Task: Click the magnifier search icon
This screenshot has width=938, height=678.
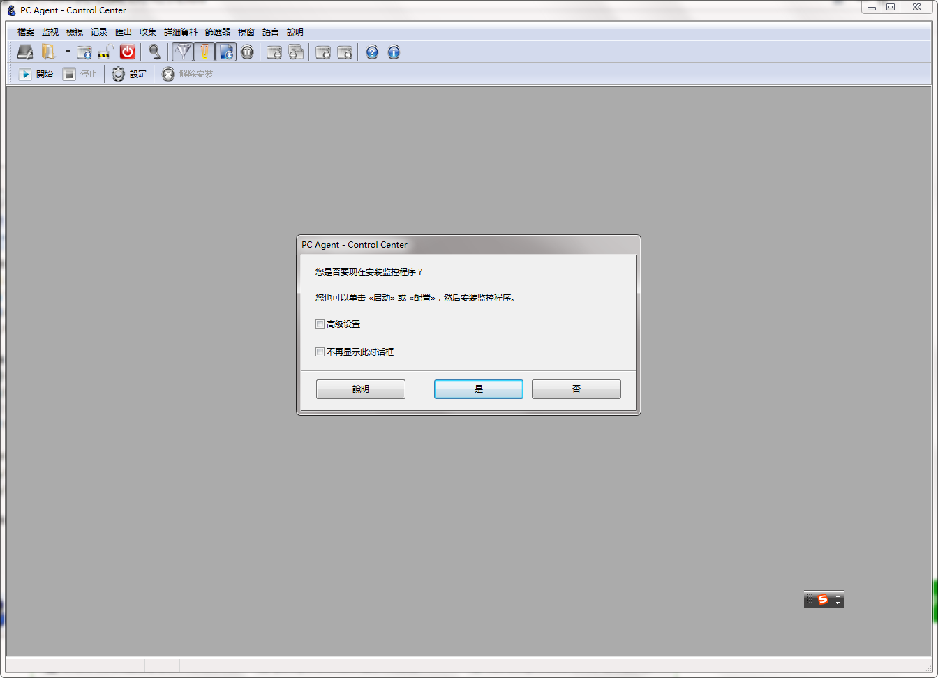Action: tap(155, 52)
